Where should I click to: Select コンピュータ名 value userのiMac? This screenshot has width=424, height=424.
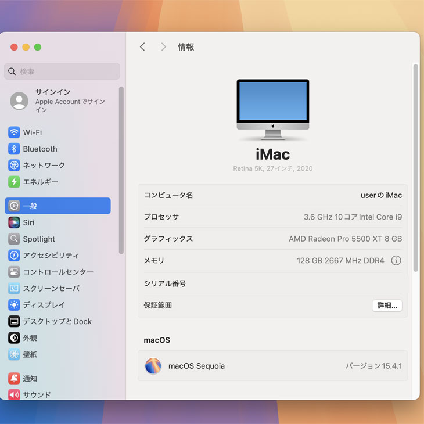coord(381,195)
